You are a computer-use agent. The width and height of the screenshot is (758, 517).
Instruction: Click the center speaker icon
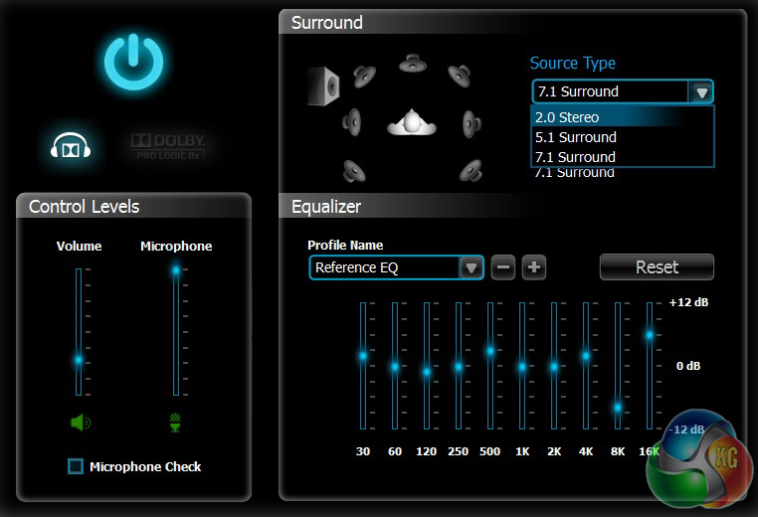(413, 64)
